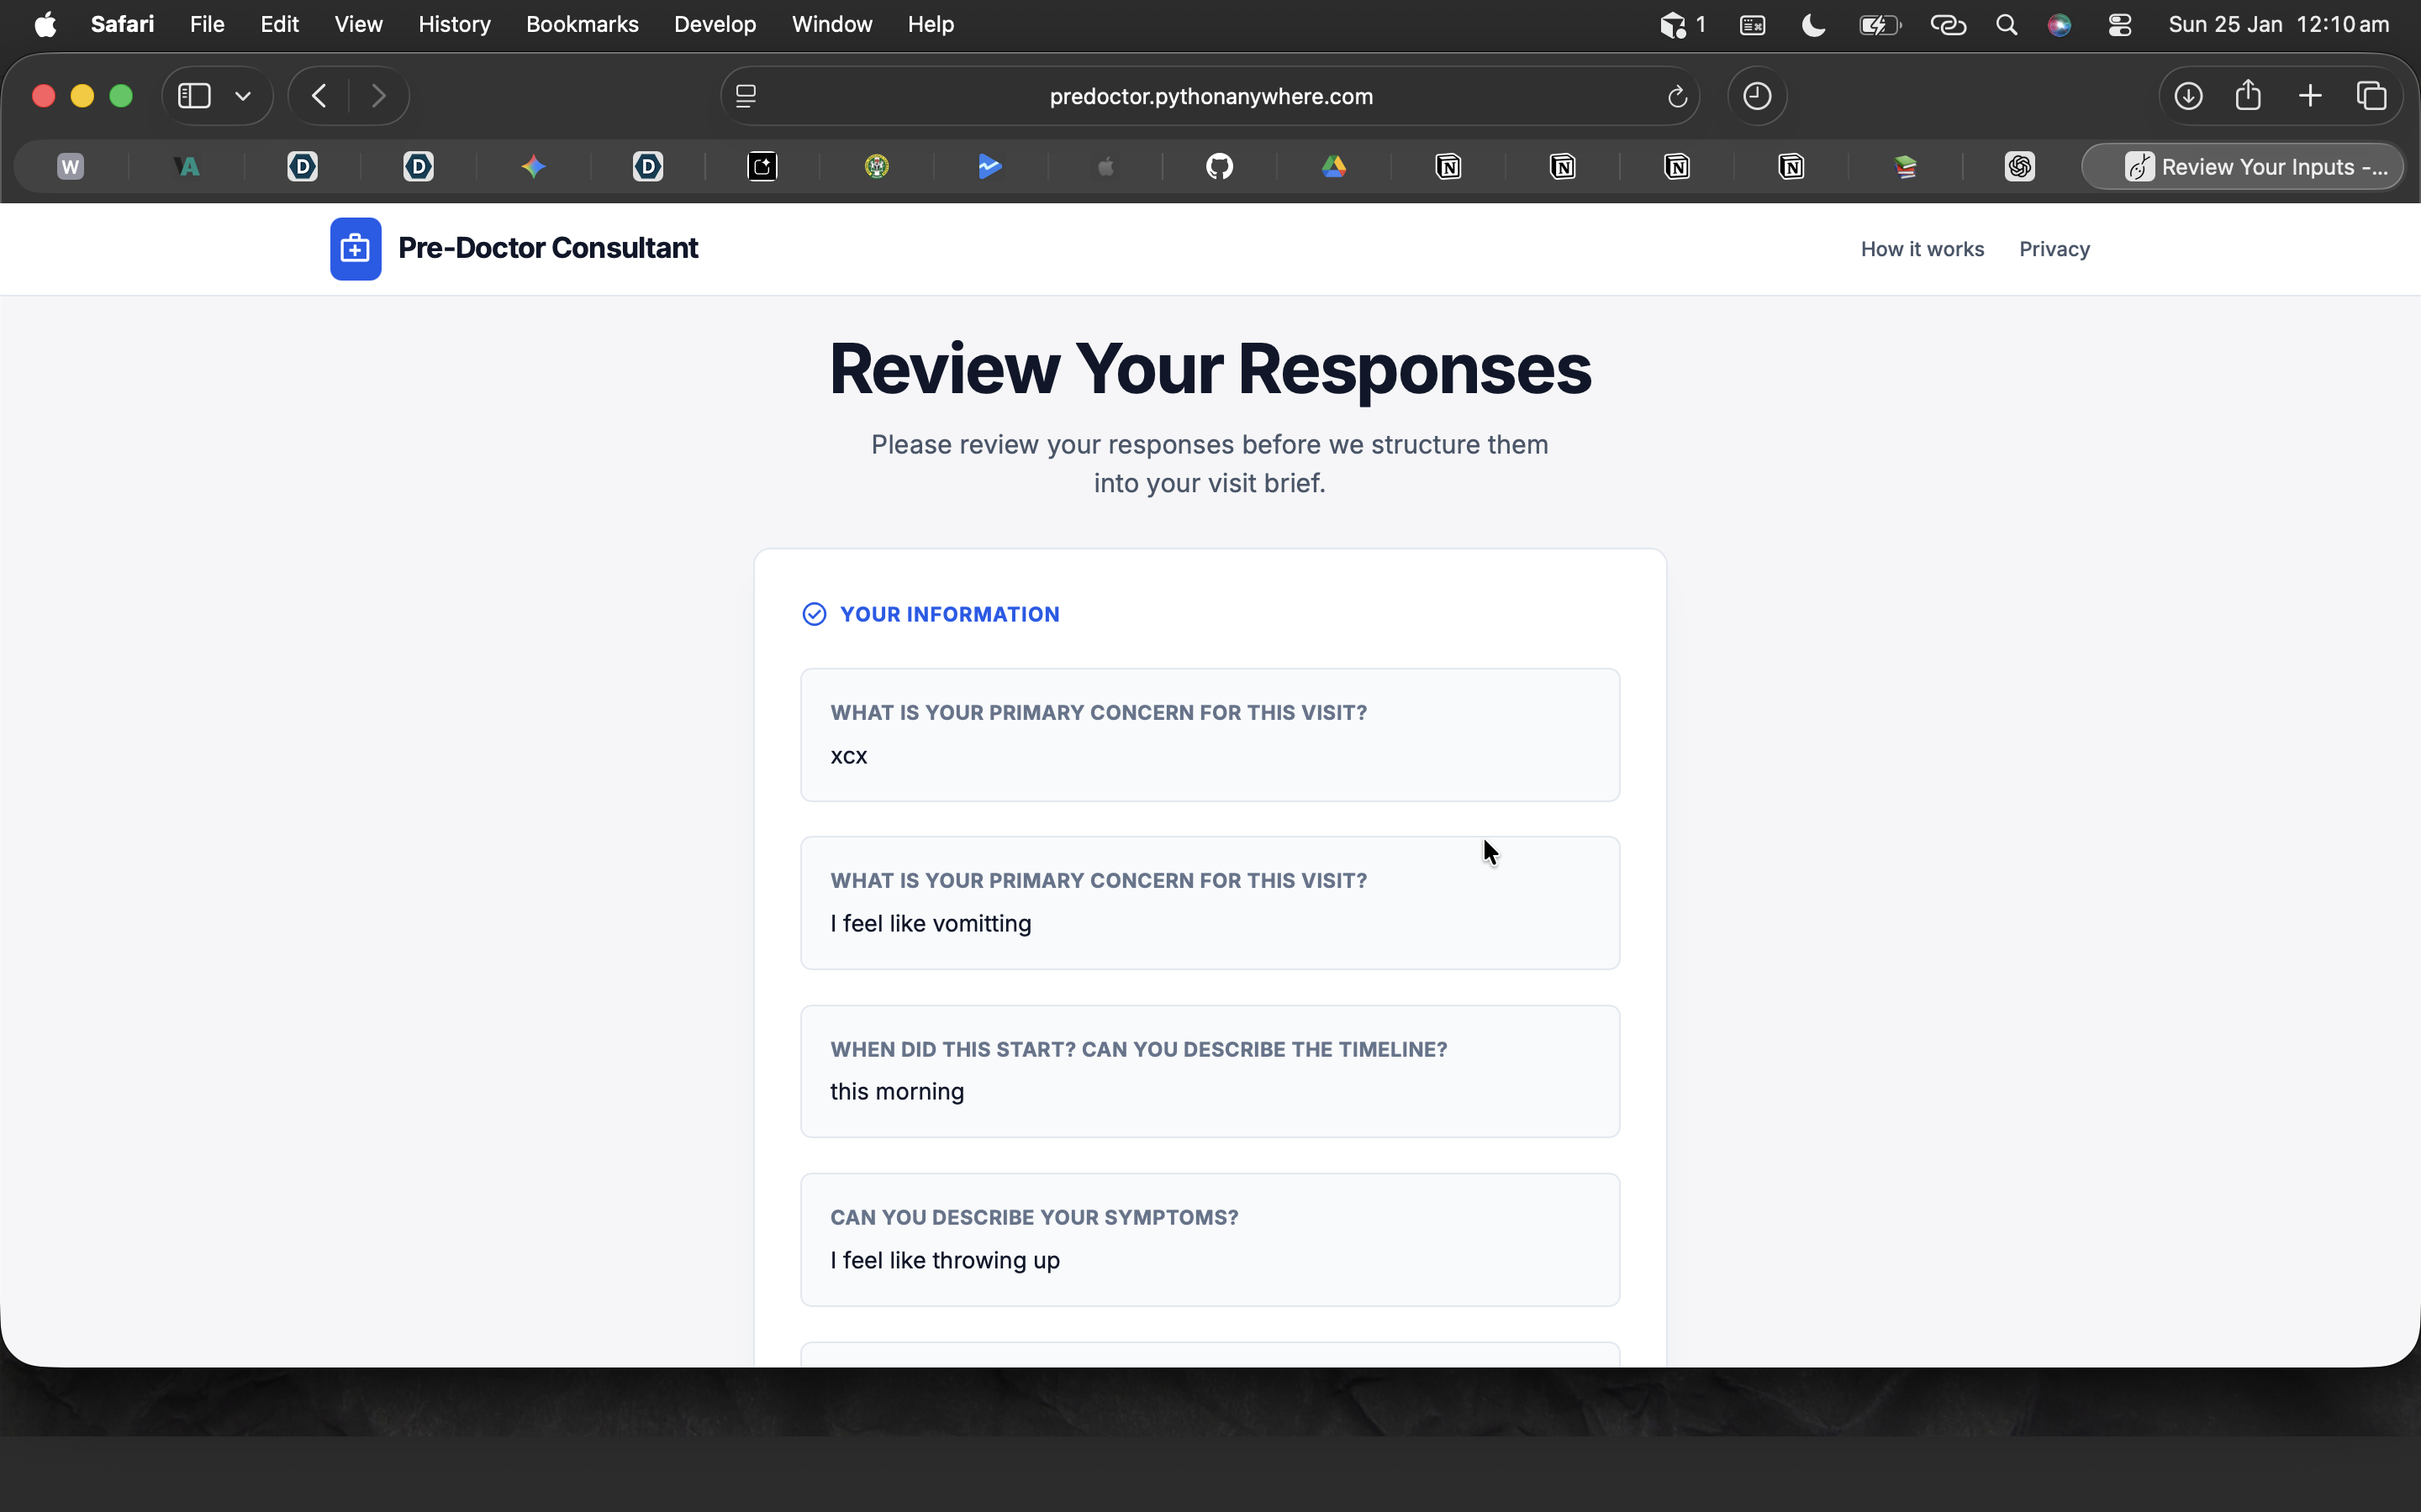The width and height of the screenshot is (2421, 1512).
Task: Click the page reader settings icon in address bar
Action: click(x=746, y=96)
